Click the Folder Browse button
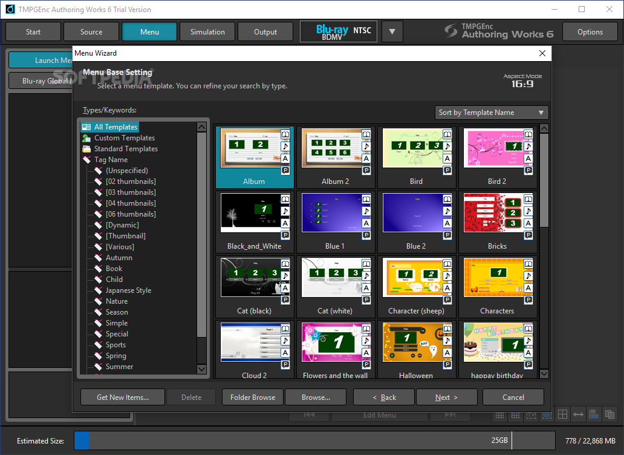This screenshot has width=624, height=455. point(253,398)
